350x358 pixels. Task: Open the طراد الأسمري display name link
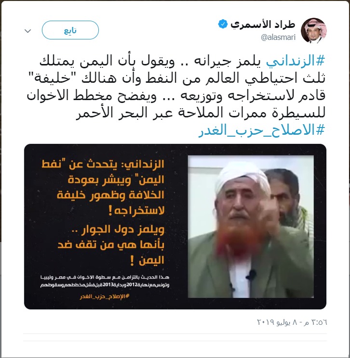[263, 25]
